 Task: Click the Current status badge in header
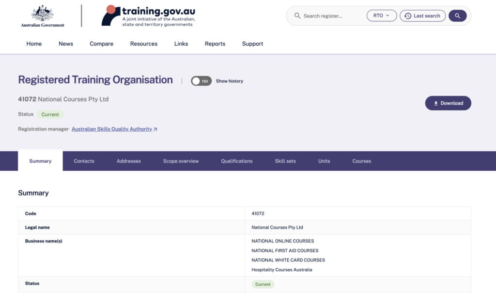click(x=50, y=114)
